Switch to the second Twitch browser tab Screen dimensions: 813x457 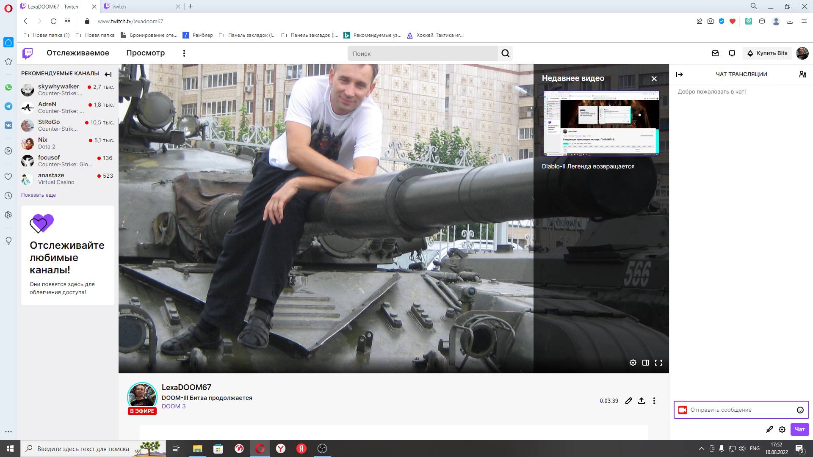point(140,6)
